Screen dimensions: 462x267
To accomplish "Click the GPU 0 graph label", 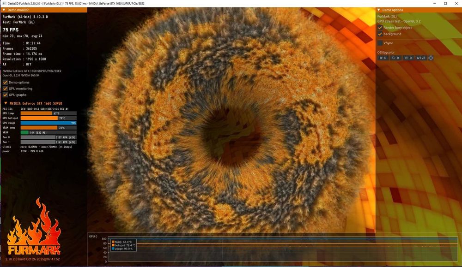I will point(93,237).
